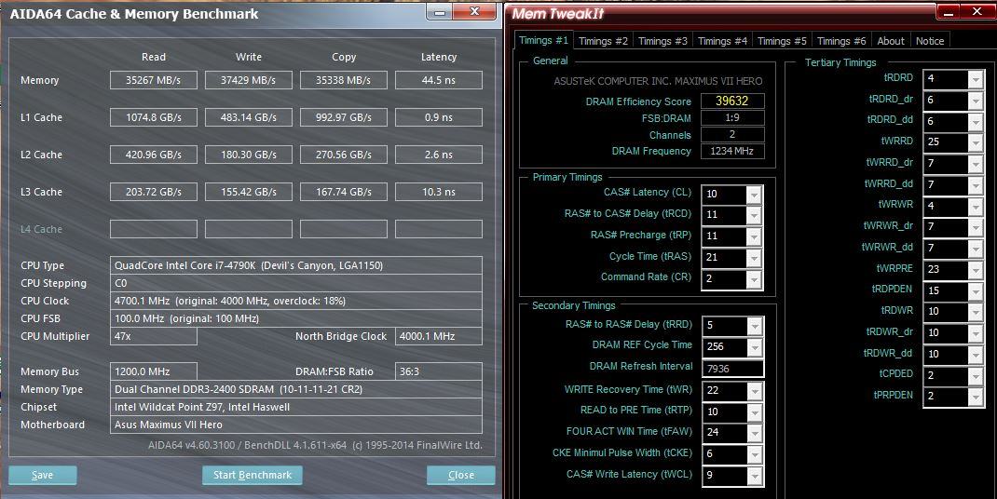Click the CPU Clock value 4700.1 MHz
Screen dimensions: 997x499
pos(296,301)
